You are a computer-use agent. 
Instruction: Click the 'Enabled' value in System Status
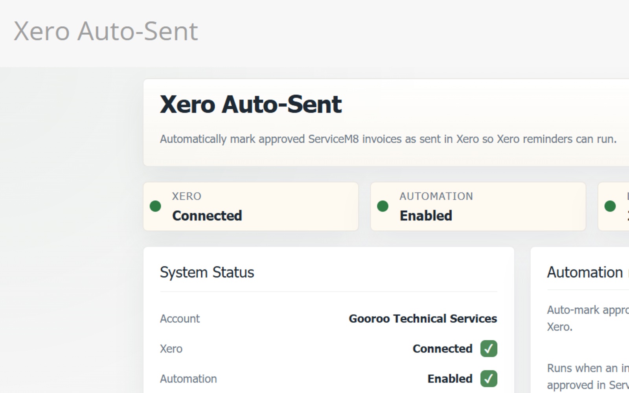pos(450,379)
